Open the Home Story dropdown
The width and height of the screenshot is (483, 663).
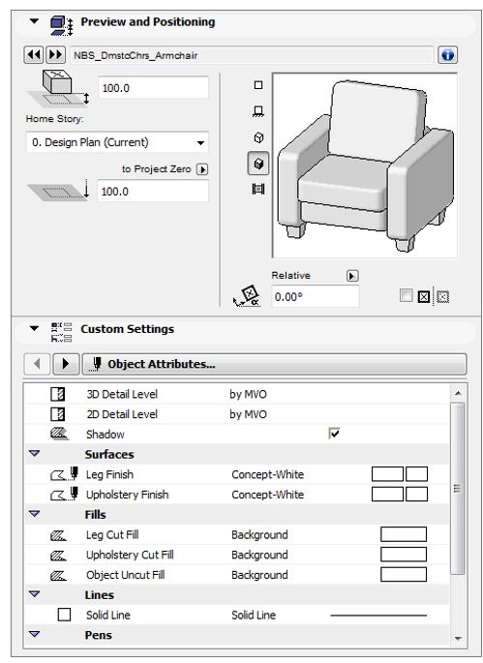pyautogui.click(x=117, y=142)
